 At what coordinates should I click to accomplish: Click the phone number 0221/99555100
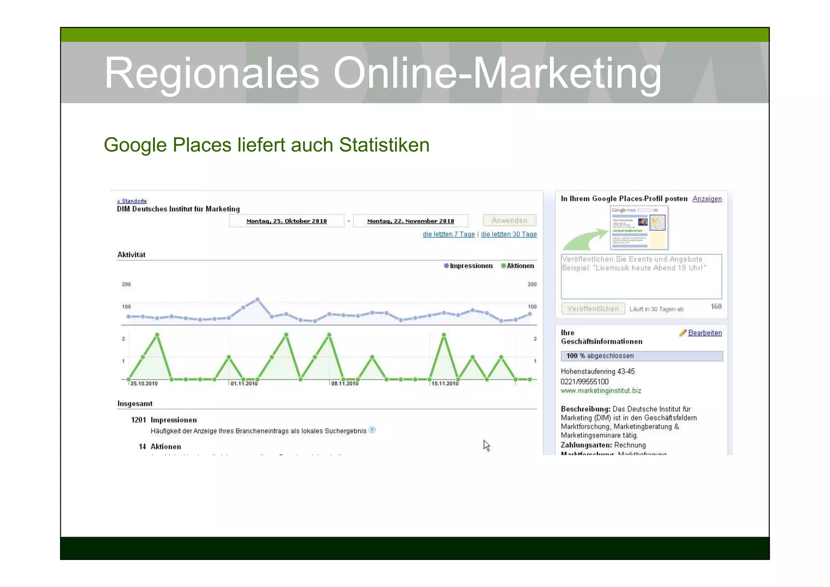click(584, 381)
